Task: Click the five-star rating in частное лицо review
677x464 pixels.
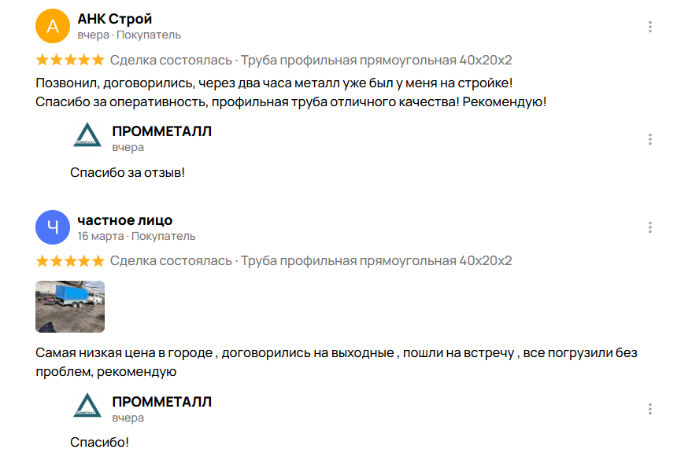Action: (x=70, y=261)
